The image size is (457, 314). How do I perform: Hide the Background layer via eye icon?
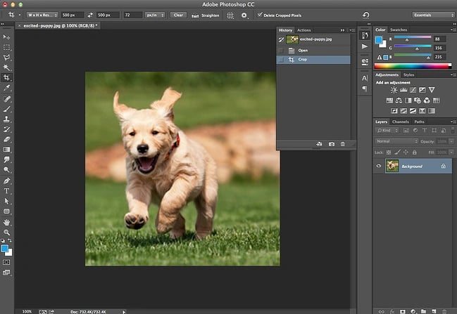[x=380, y=166]
